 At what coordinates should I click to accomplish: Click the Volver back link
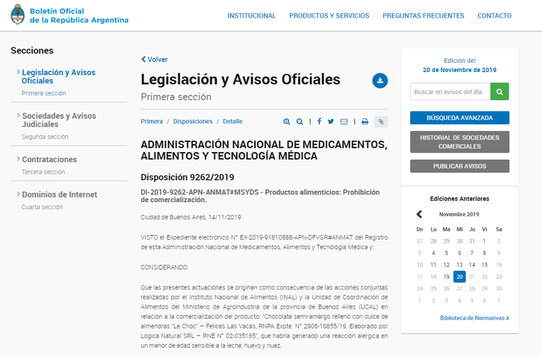(154, 60)
